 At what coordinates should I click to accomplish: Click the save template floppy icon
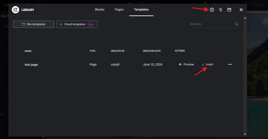click(x=229, y=10)
